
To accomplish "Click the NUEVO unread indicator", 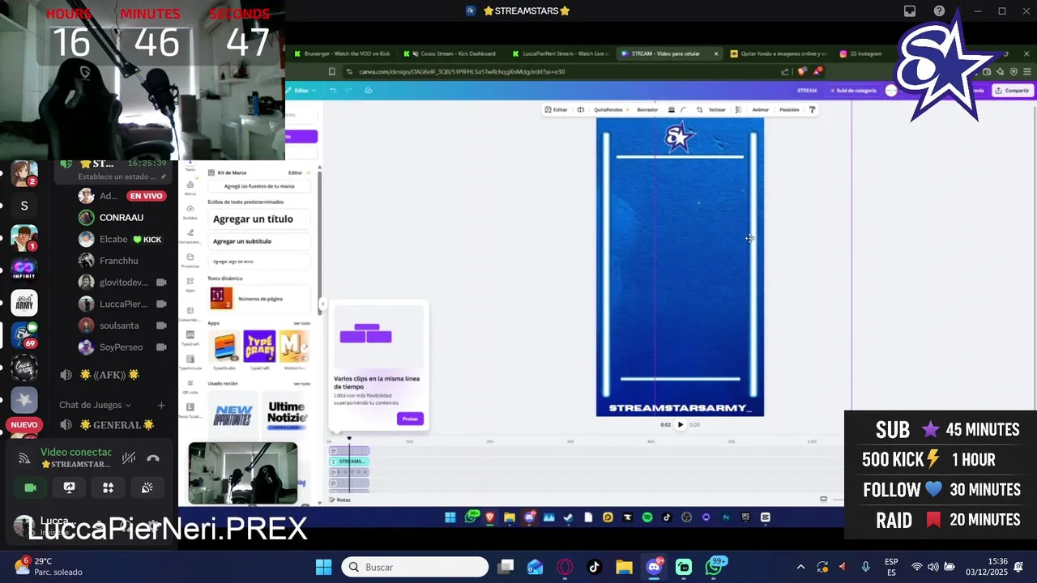I will (24, 425).
